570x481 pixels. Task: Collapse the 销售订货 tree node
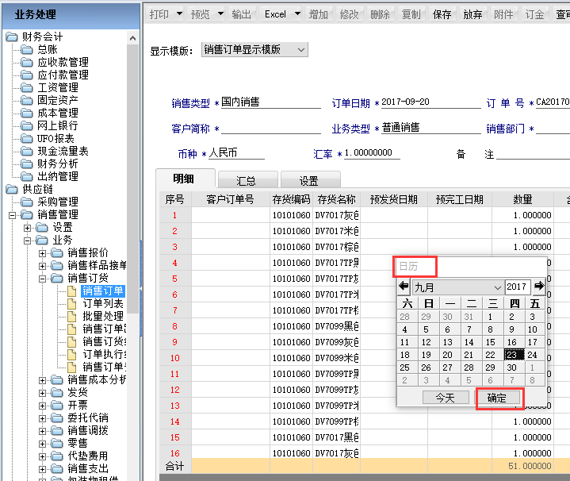[x=43, y=279]
